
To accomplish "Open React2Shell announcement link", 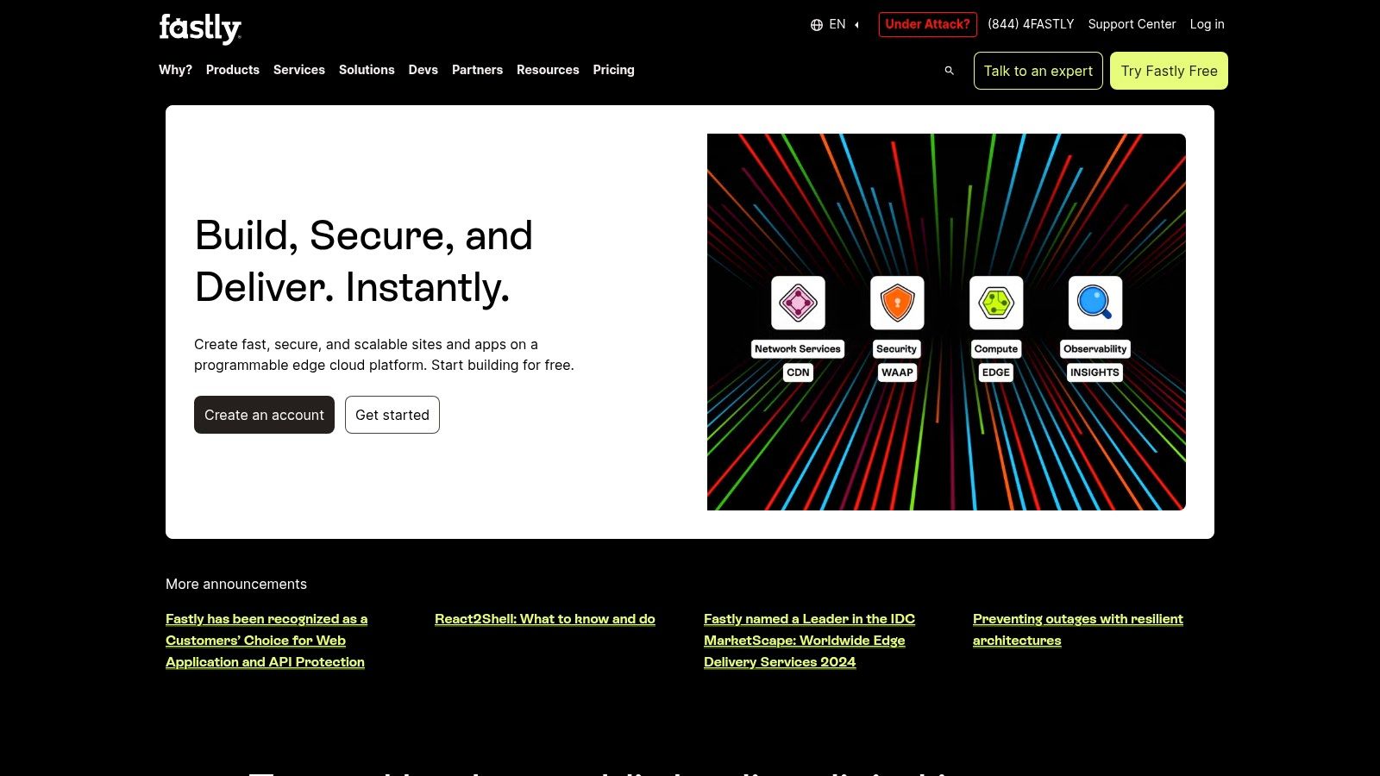I will tap(544, 619).
